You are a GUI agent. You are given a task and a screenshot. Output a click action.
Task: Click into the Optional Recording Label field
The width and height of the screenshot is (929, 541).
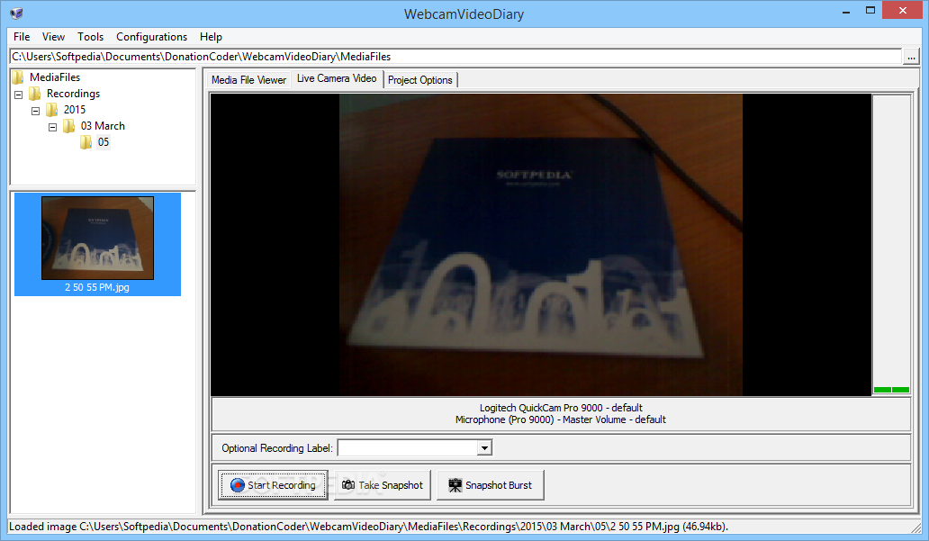tap(408, 448)
